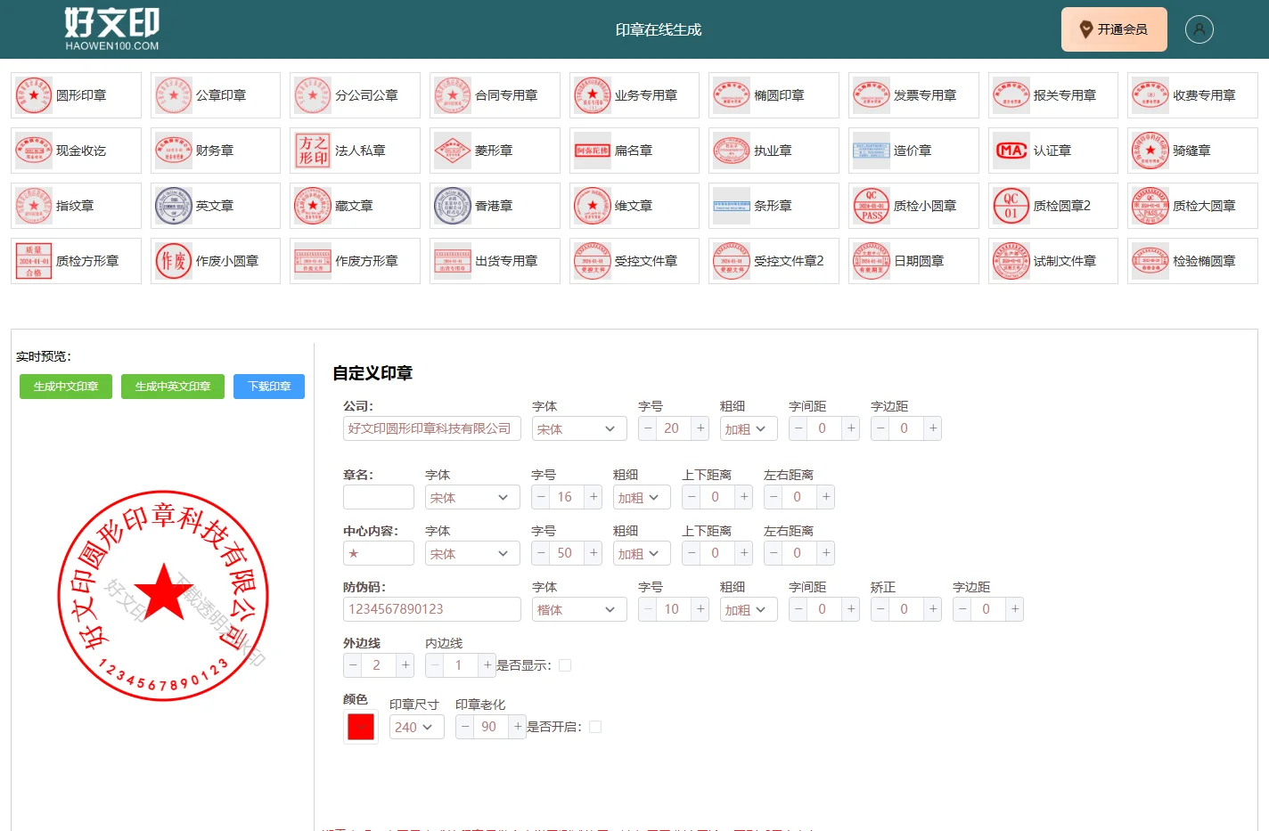Choose the 分公司公章 stamp type
1269x831 pixels.
(355, 95)
